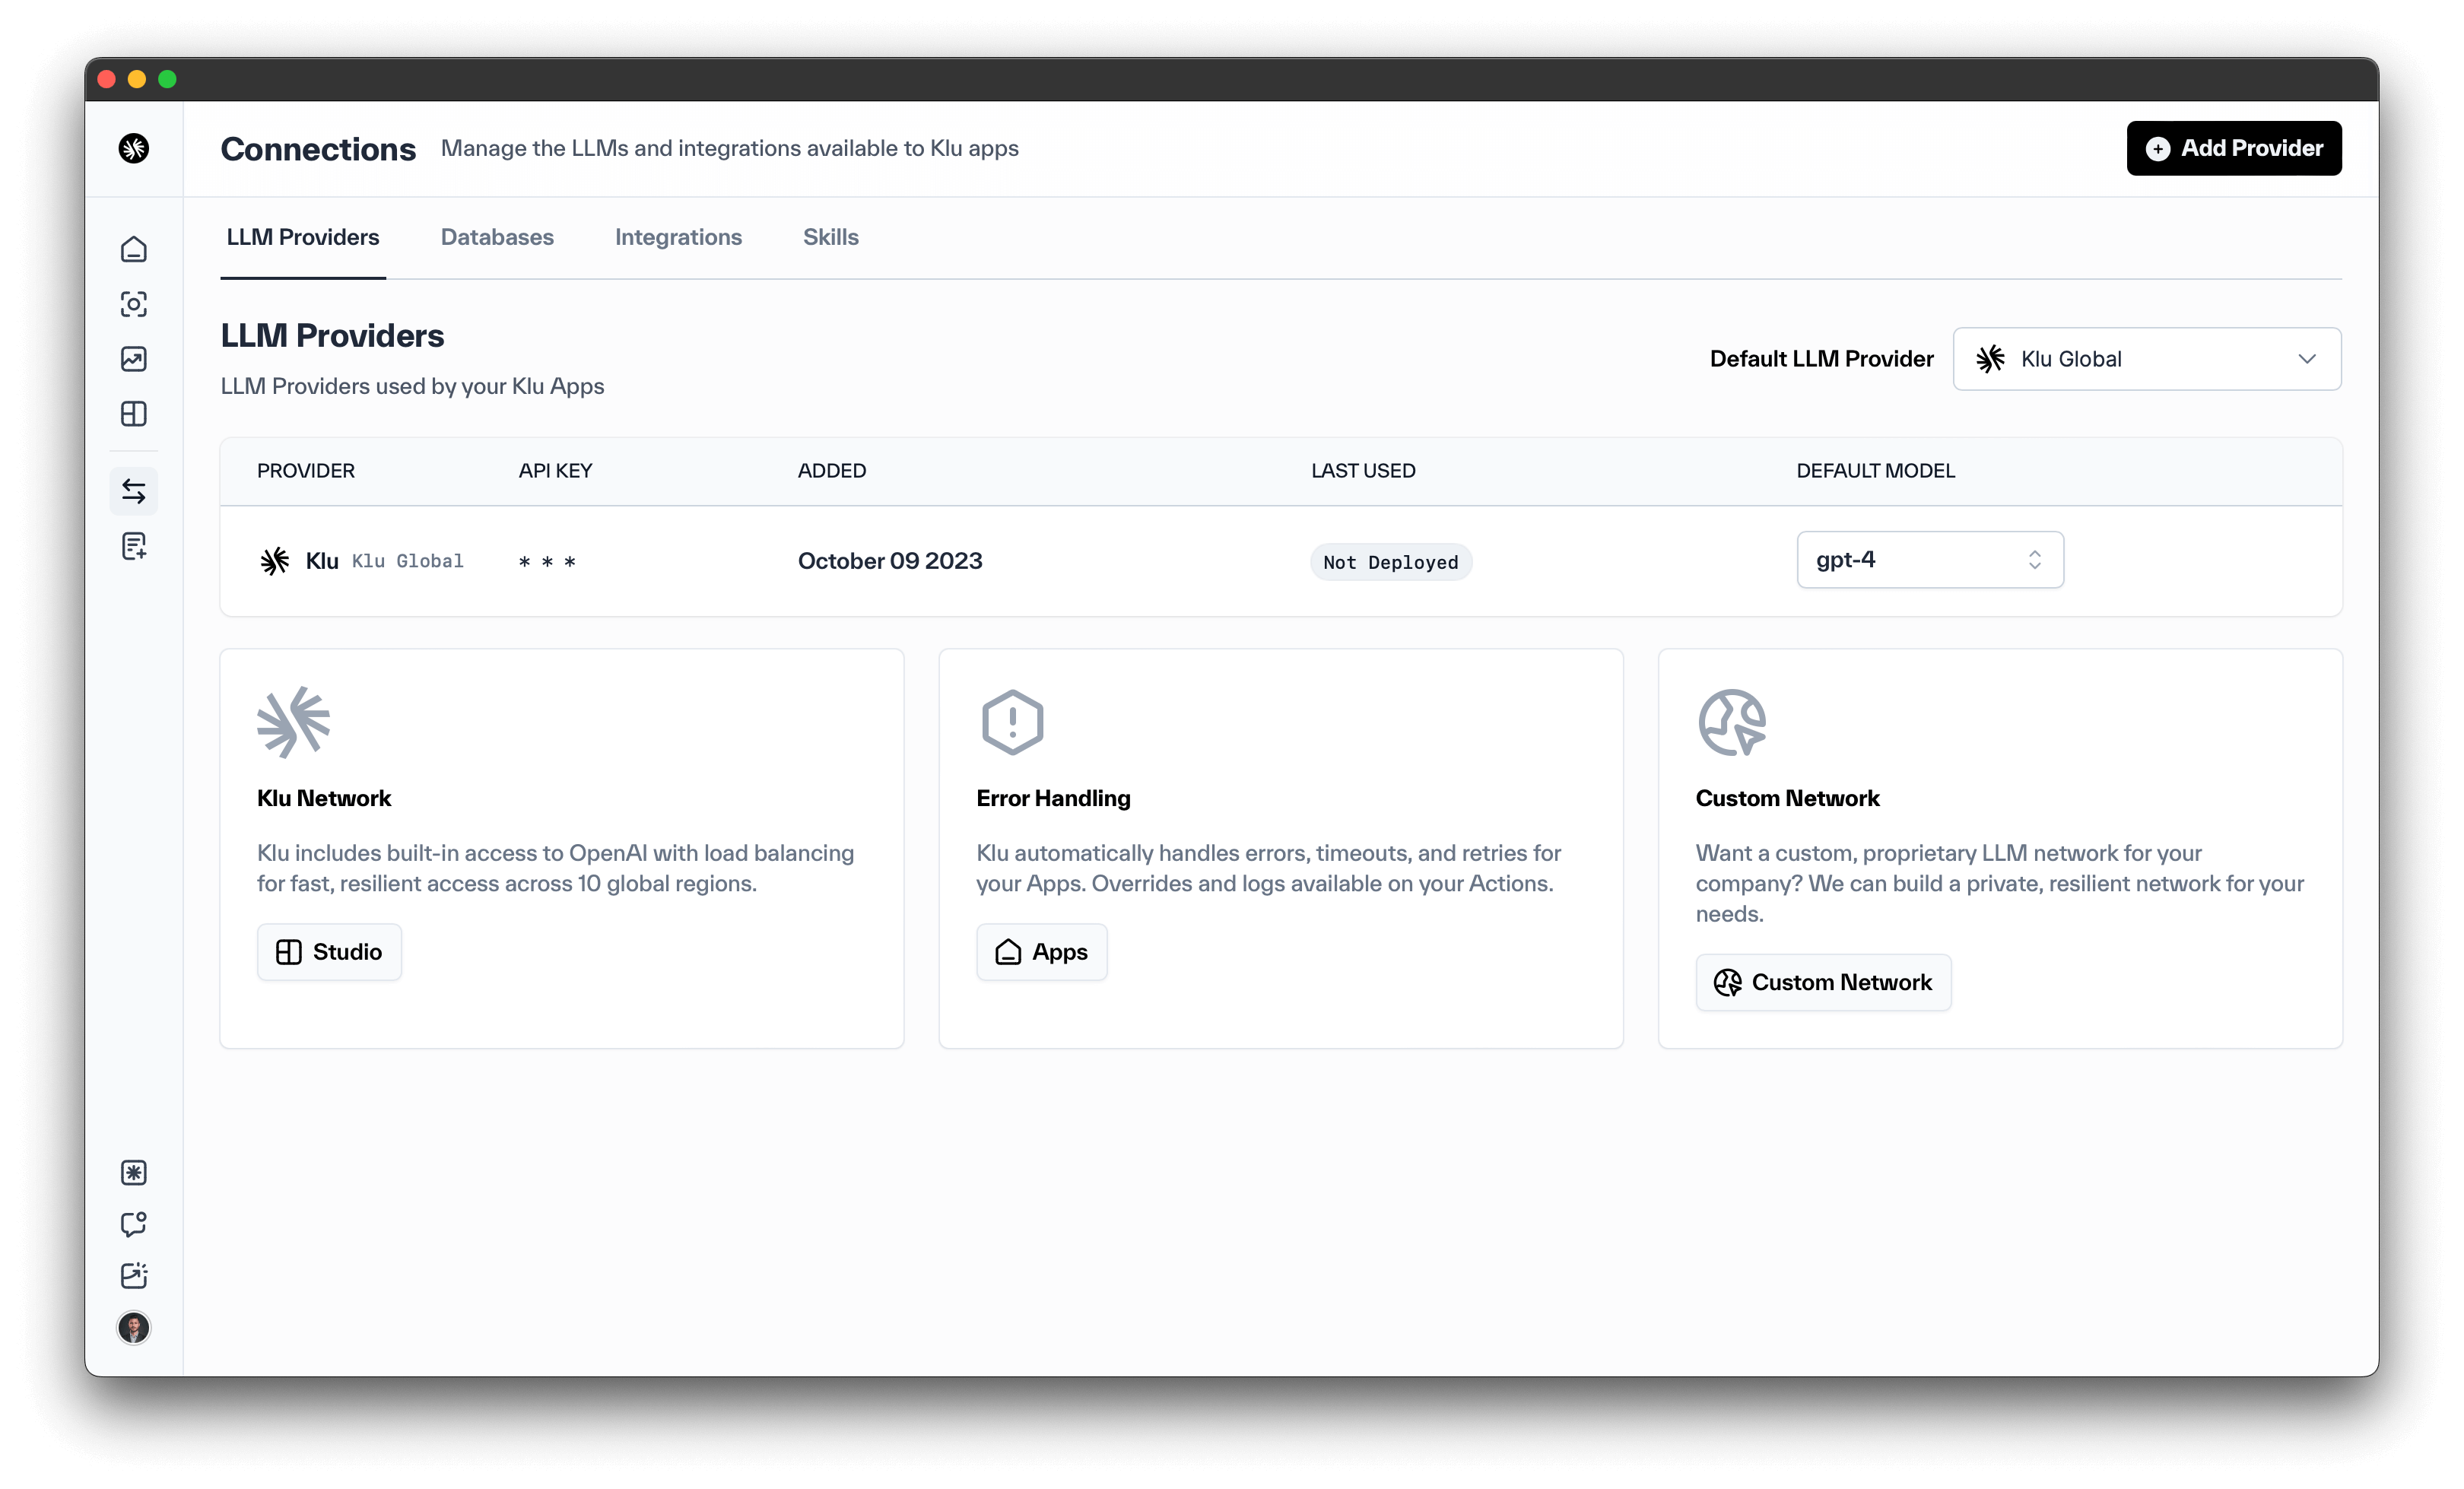The width and height of the screenshot is (2464, 1489).
Task: Open the gpt-4 default model selector
Action: (1929, 560)
